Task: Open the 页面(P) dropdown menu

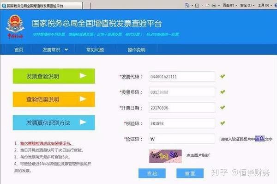Action: coord(229,6)
